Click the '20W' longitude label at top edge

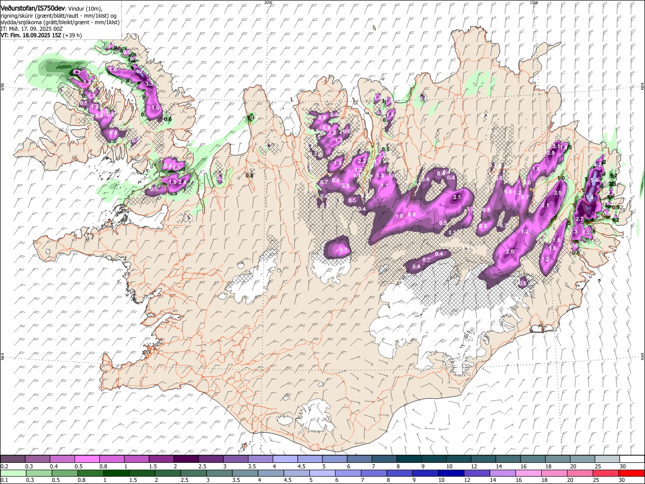pos(268,3)
